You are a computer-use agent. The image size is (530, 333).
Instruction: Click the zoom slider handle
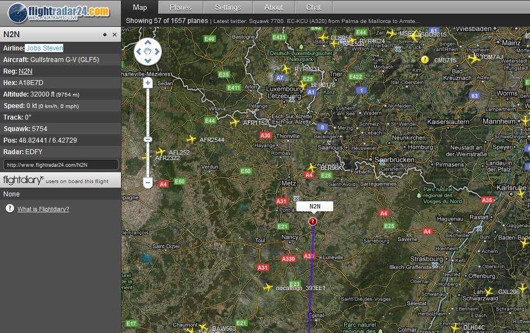147,139
